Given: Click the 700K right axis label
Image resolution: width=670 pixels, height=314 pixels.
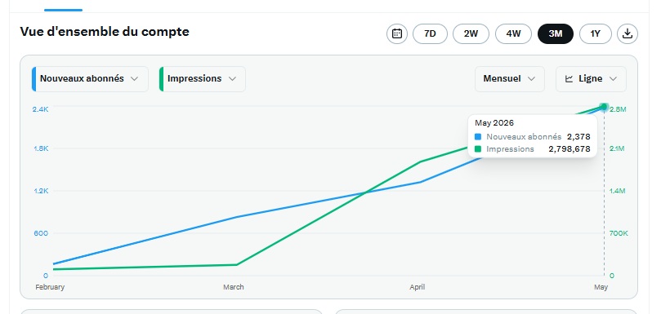Looking at the screenshot, I should (x=619, y=233).
